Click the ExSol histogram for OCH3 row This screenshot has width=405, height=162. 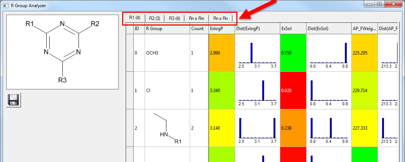point(328,53)
